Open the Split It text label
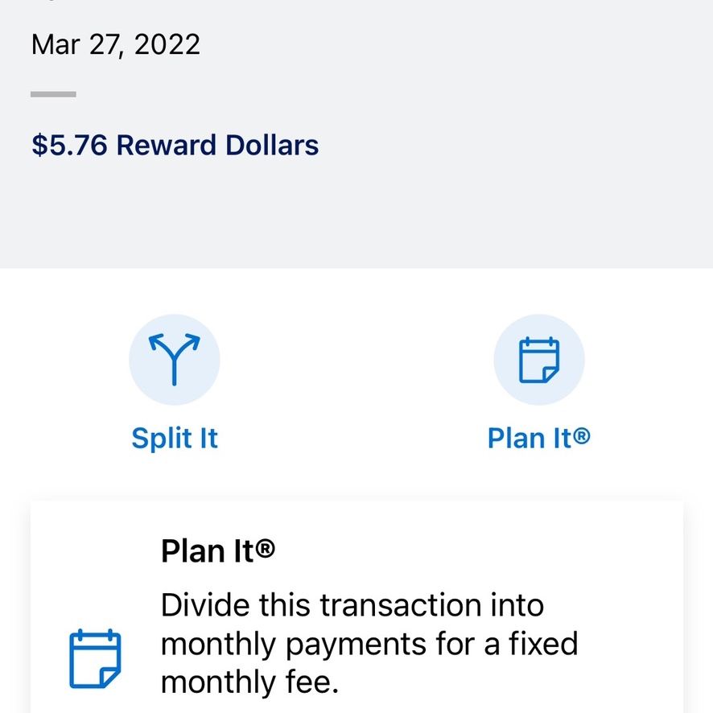 click(x=175, y=438)
